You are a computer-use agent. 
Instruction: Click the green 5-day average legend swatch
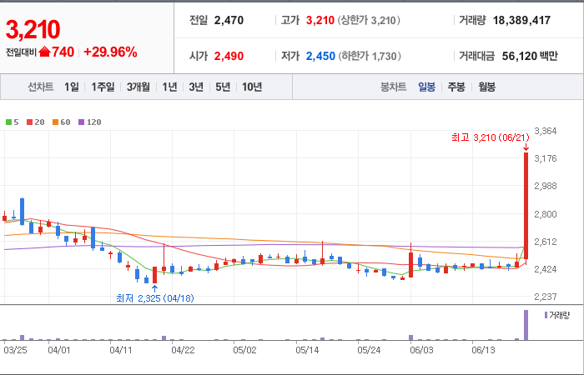click(x=8, y=122)
